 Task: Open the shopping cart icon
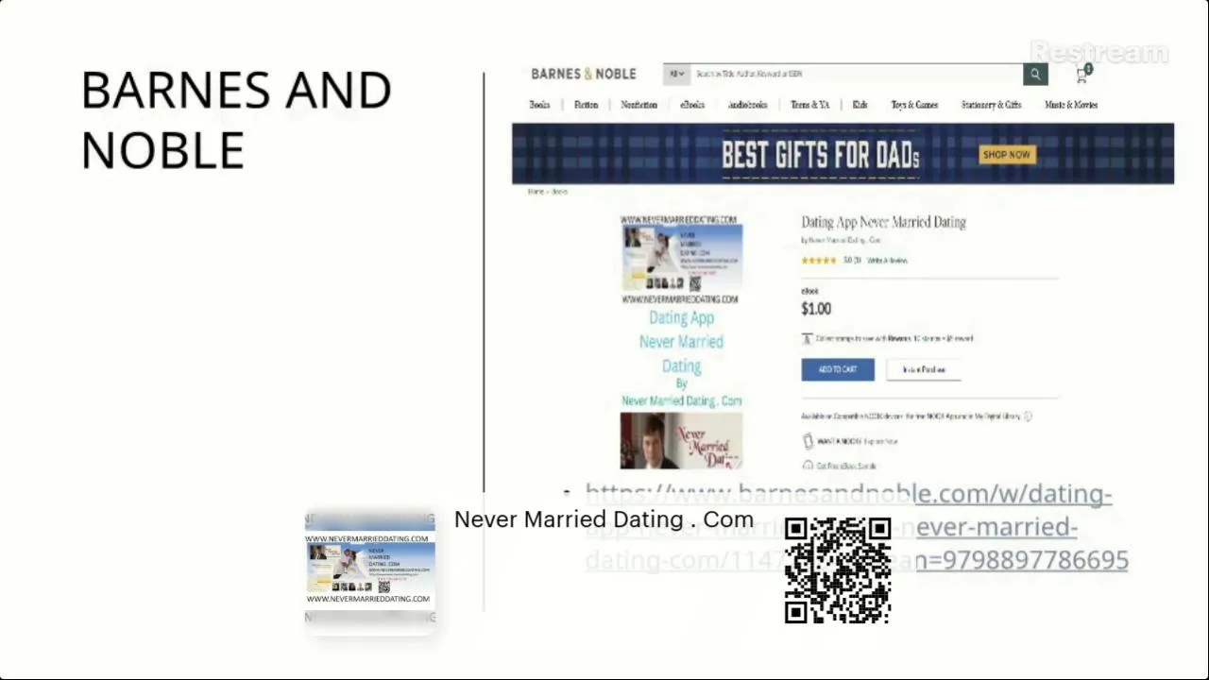(x=1083, y=75)
